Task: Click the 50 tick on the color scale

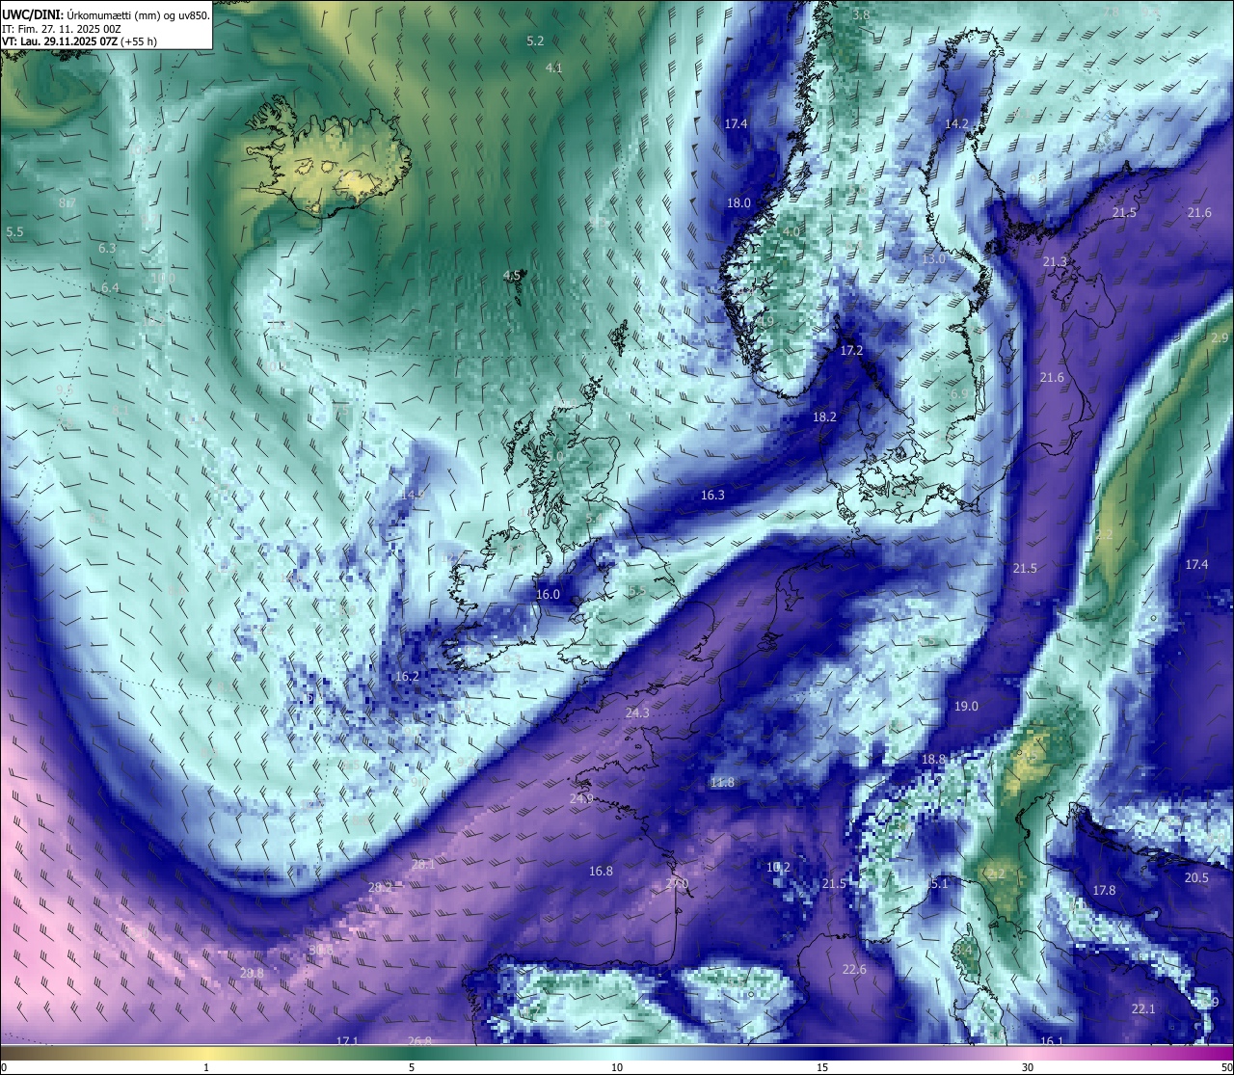Action: tap(1226, 1067)
